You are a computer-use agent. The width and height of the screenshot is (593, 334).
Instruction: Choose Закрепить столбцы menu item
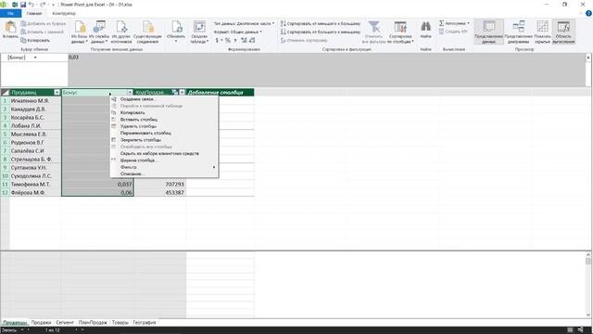click(164, 140)
